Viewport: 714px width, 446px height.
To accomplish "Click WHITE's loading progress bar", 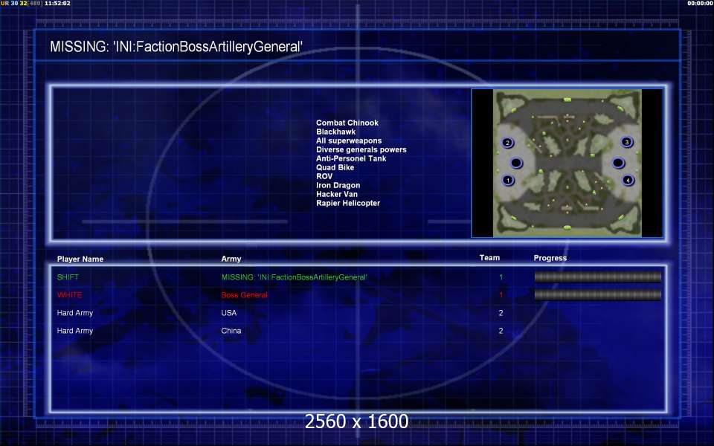I will 597,294.
